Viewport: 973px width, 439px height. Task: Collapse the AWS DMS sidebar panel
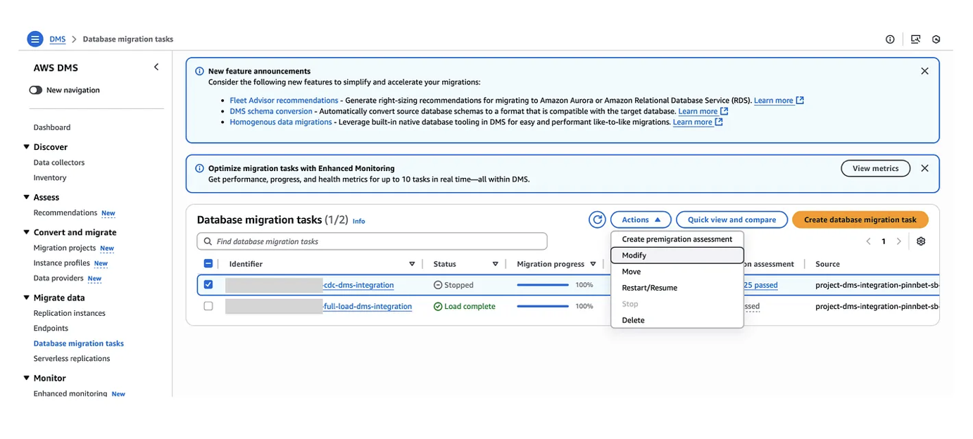click(x=156, y=66)
